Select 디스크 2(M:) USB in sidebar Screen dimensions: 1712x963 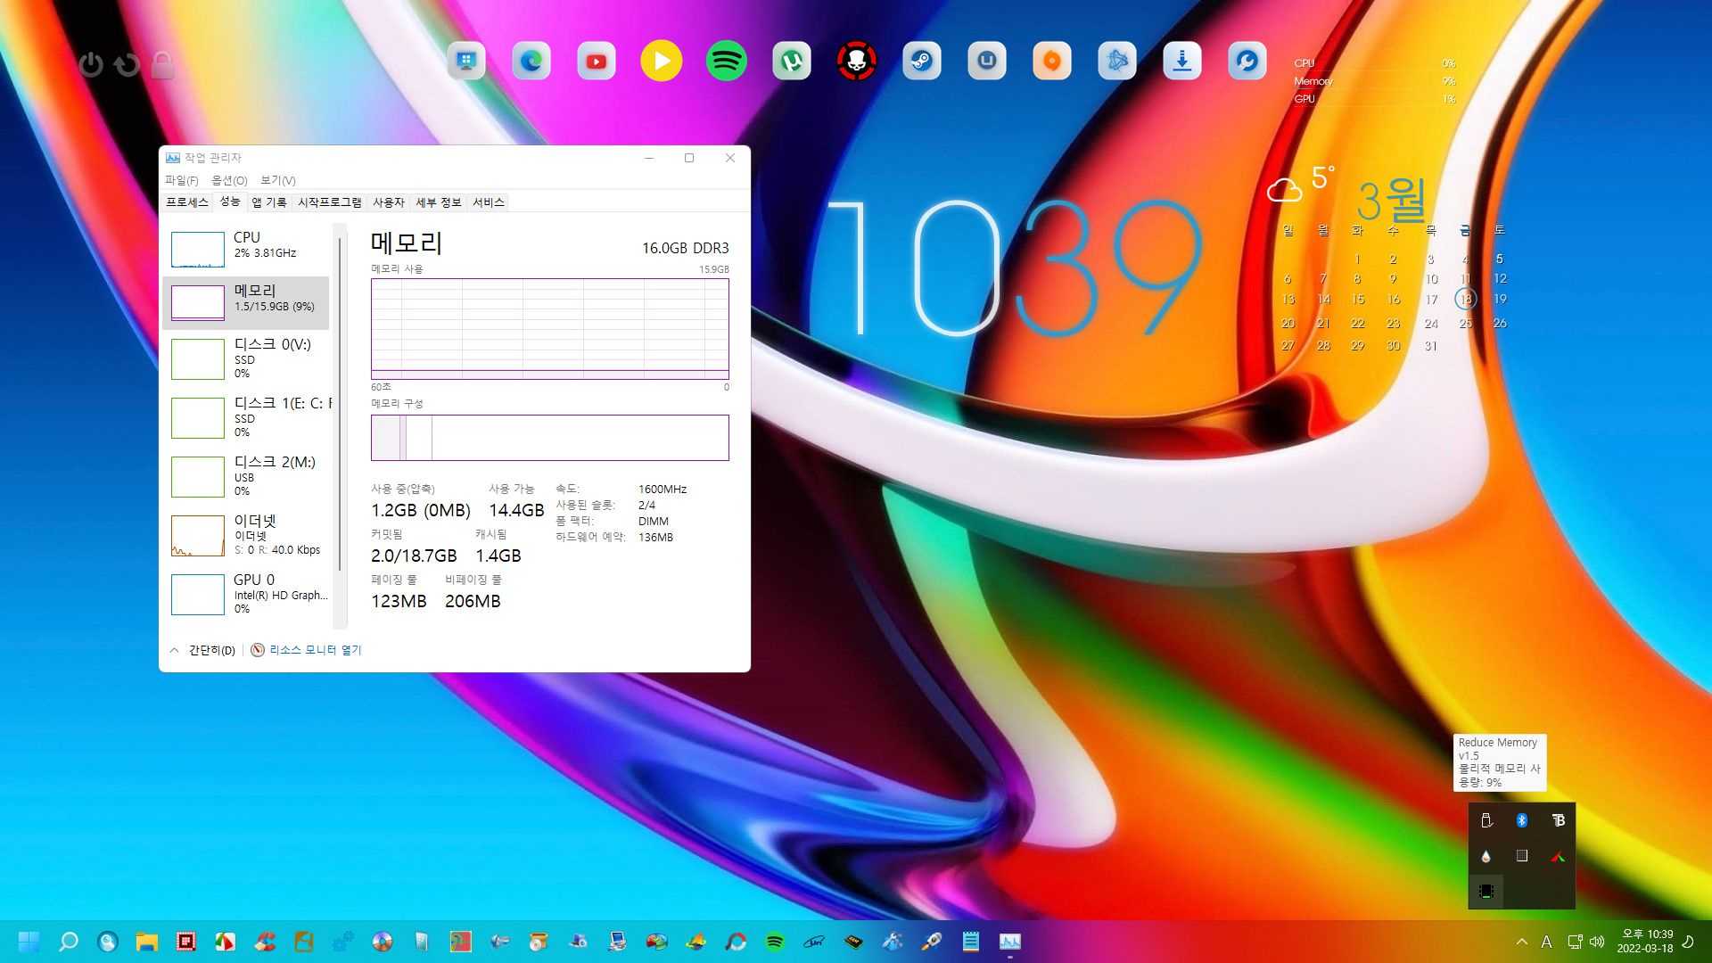[x=246, y=476]
